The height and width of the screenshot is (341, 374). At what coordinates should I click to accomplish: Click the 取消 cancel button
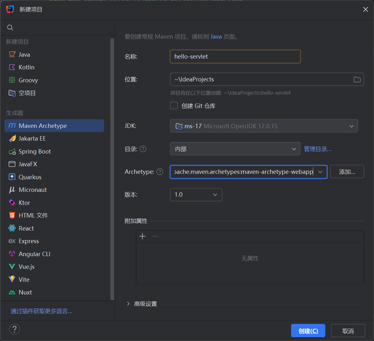[x=348, y=331]
